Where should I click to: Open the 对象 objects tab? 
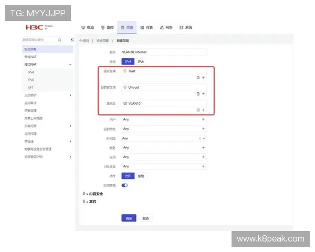pos(146,27)
